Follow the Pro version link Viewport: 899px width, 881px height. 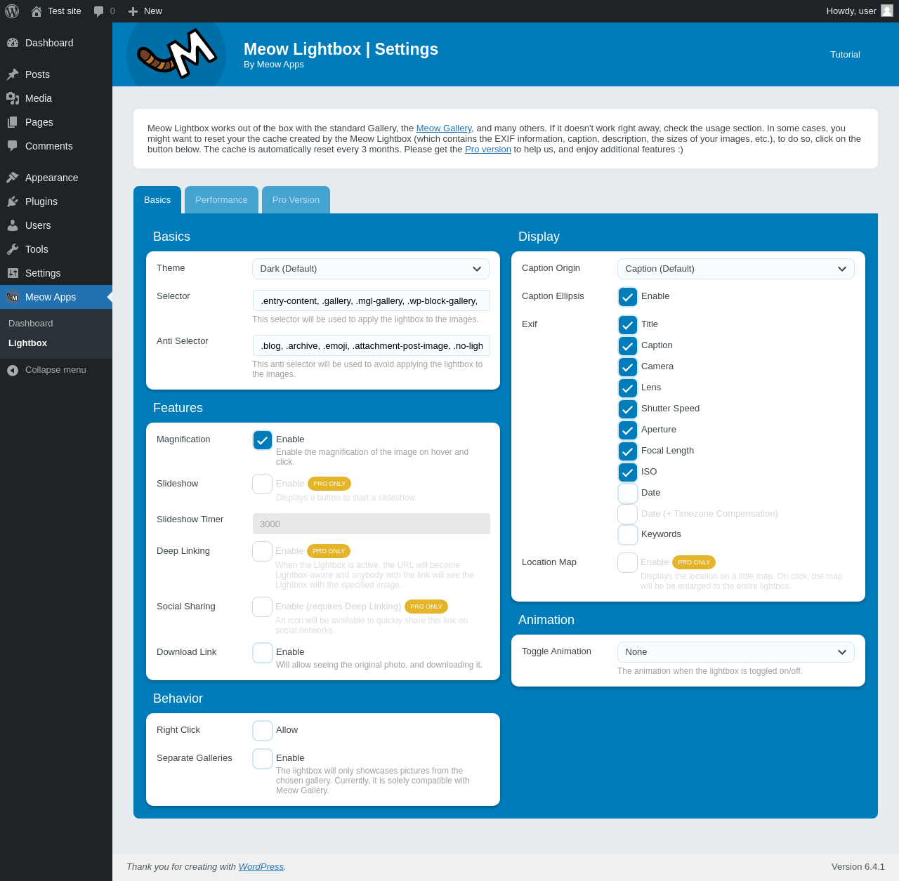[x=488, y=150]
